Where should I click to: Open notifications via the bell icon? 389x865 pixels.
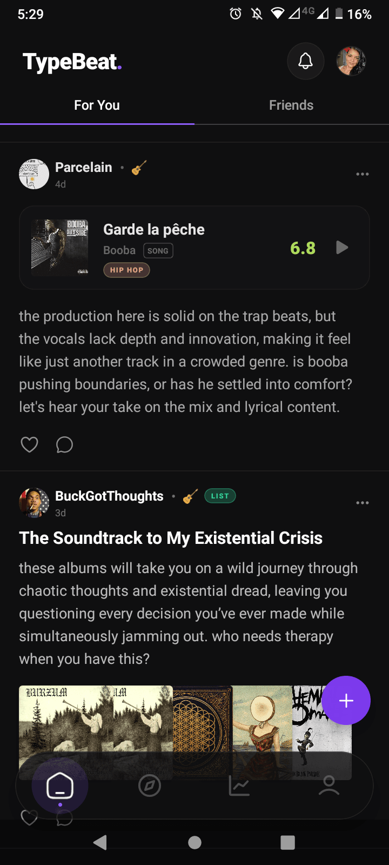click(x=305, y=61)
